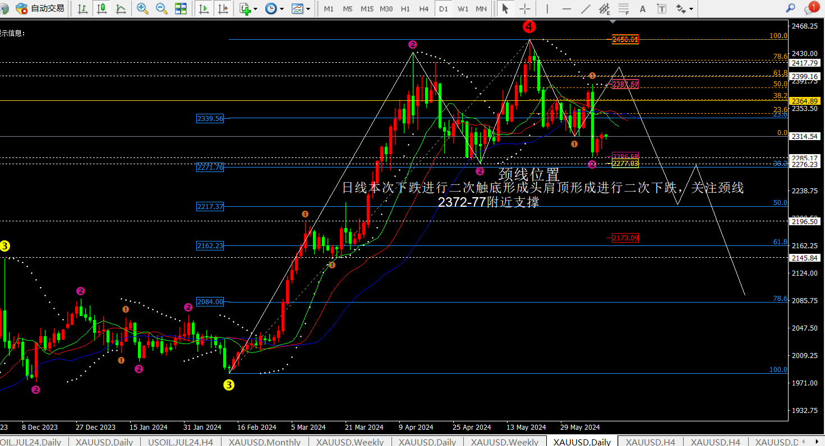Set timeframe to W1

pyautogui.click(x=463, y=9)
